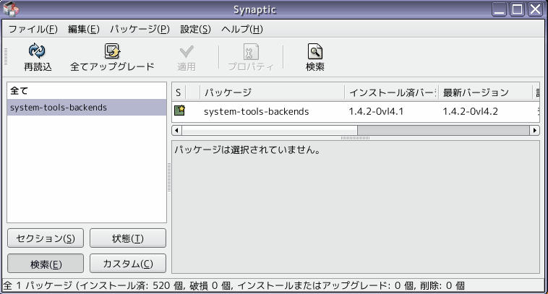This screenshot has height=294, width=548.
Task: Select 全て in the left list
Action: (87, 91)
